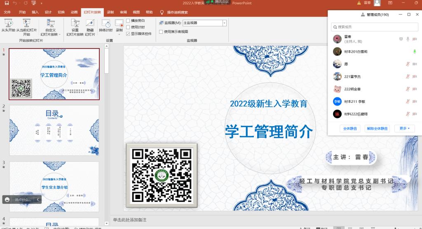422x229 pixels.
Task: Click camera icon next to 221雷亨杰
Action: (415, 77)
